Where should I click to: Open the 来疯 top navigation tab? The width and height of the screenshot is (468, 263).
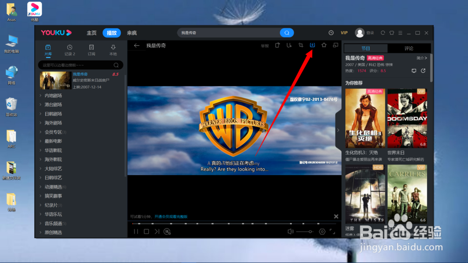click(x=132, y=33)
